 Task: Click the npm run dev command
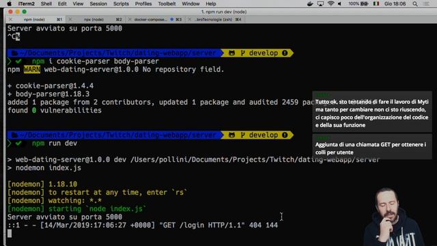pos(55,143)
